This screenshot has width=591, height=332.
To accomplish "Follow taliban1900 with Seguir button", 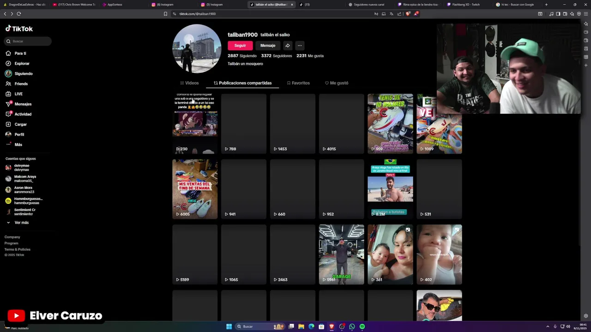I will (240, 46).
